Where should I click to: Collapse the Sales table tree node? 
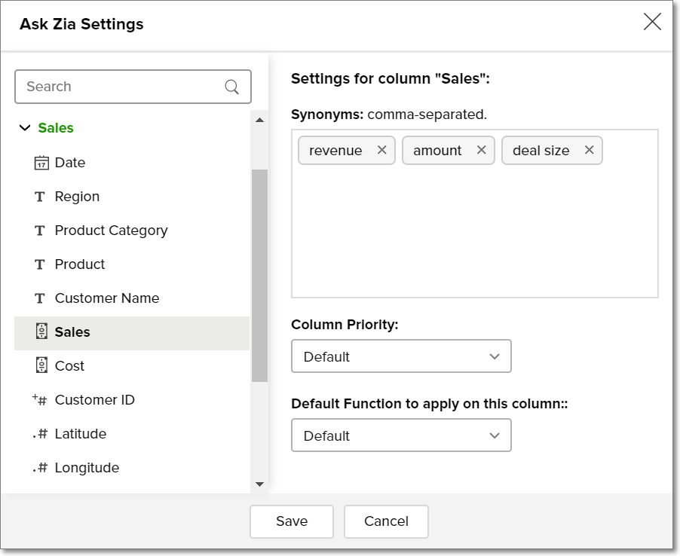(25, 128)
